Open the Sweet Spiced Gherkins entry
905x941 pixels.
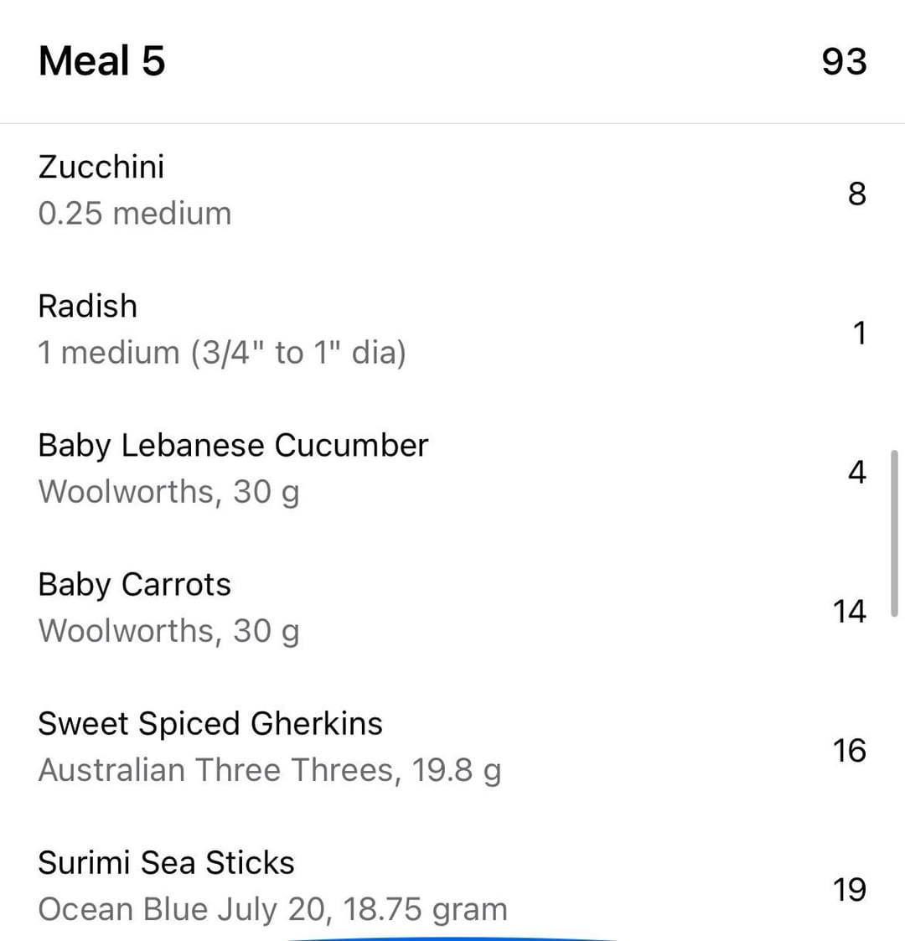coord(210,723)
